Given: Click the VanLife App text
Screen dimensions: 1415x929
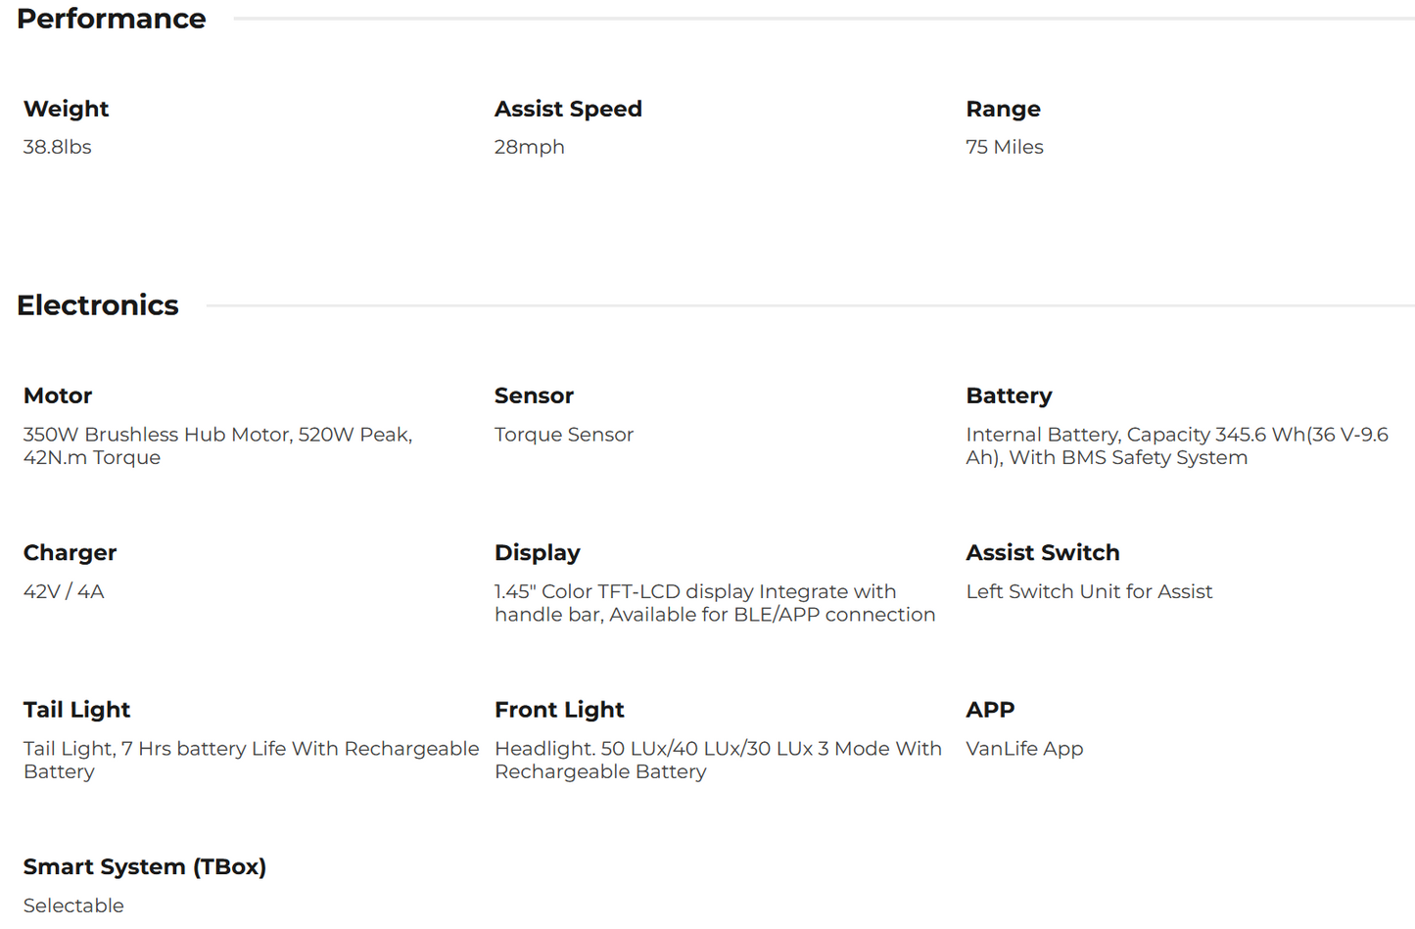Looking at the screenshot, I should (x=1023, y=749).
